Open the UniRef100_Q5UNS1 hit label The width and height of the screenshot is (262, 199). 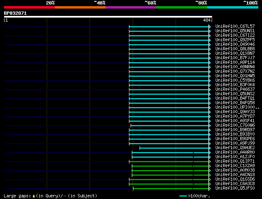pos(235,31)
